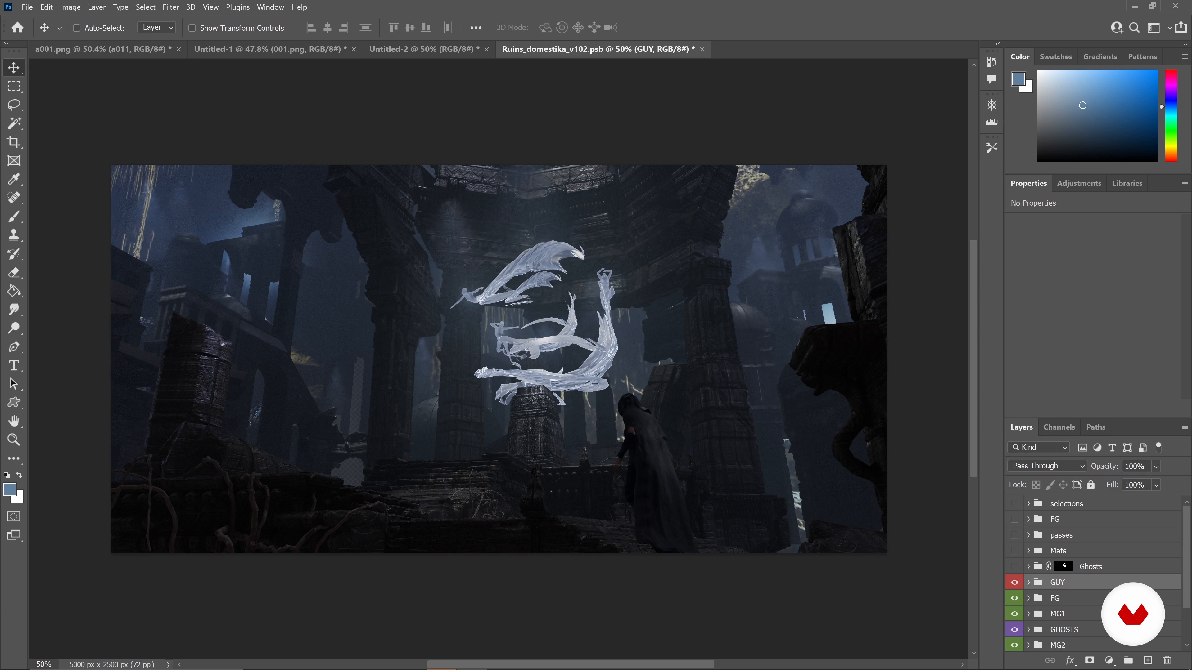The height and width of the screenshot is (670, 1192).
Task: Hide the MG2 layer group
Action: [1014, 645]
